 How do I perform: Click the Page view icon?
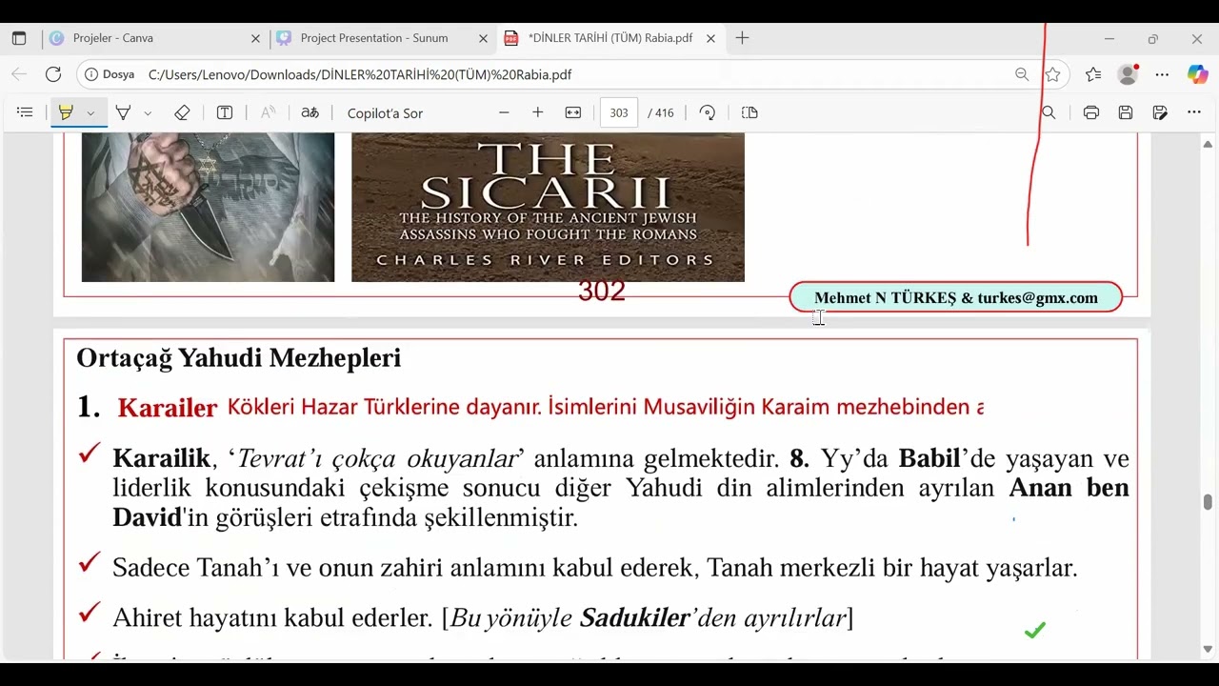(749, 112)
